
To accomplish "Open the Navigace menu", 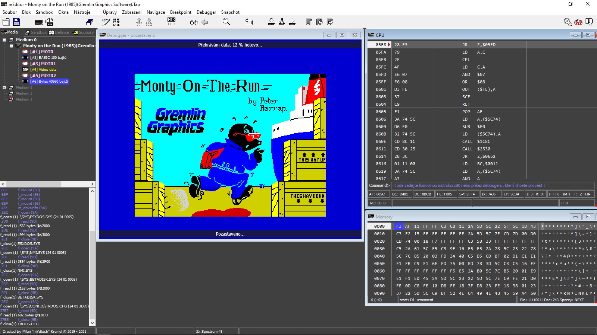I will coord(156,12).
